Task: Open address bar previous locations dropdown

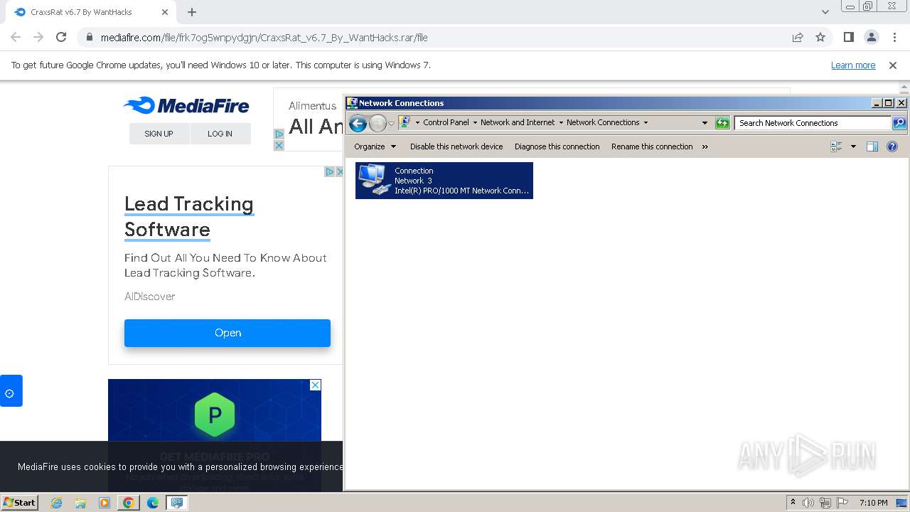Action: [705, 123]
